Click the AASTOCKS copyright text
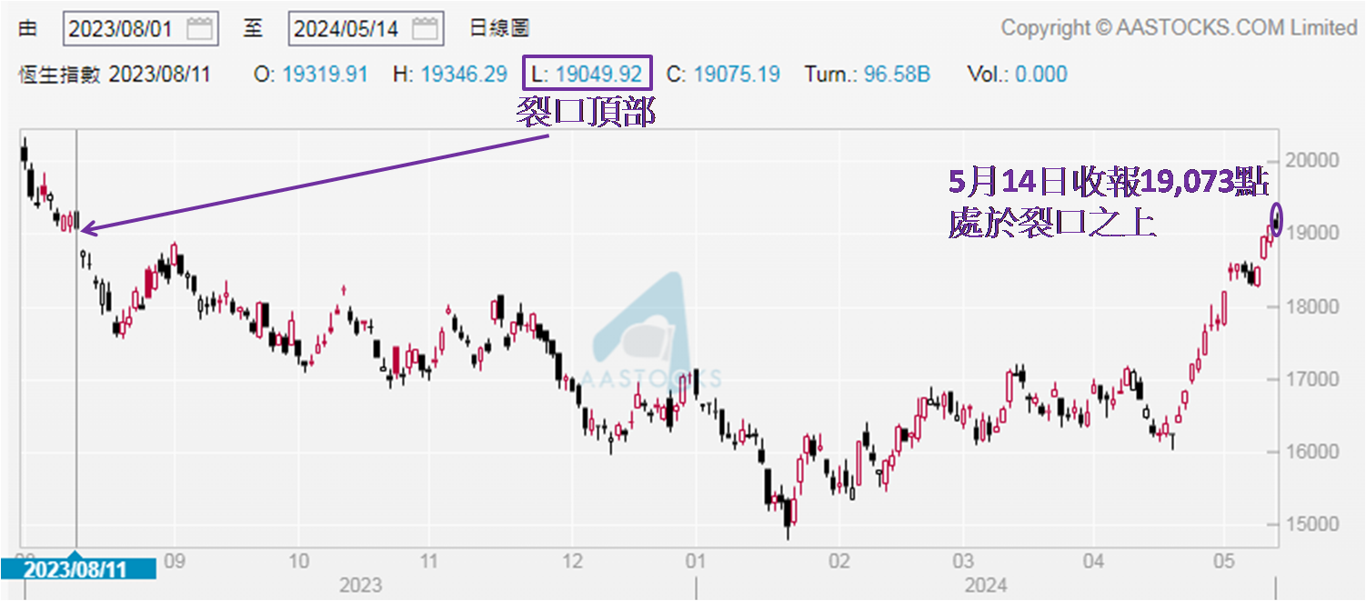 click(1179, 28)
